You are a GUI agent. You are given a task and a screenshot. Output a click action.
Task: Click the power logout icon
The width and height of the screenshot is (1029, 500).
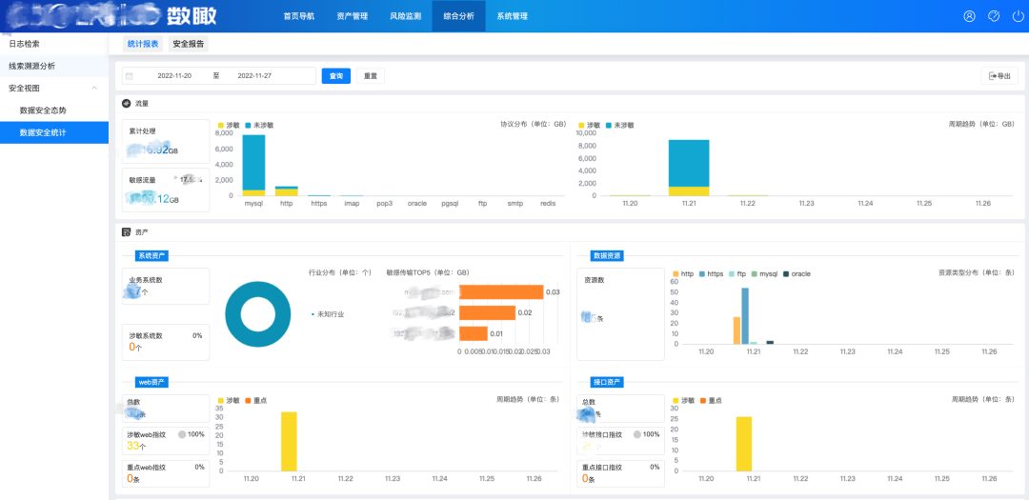coord(1018,16)
